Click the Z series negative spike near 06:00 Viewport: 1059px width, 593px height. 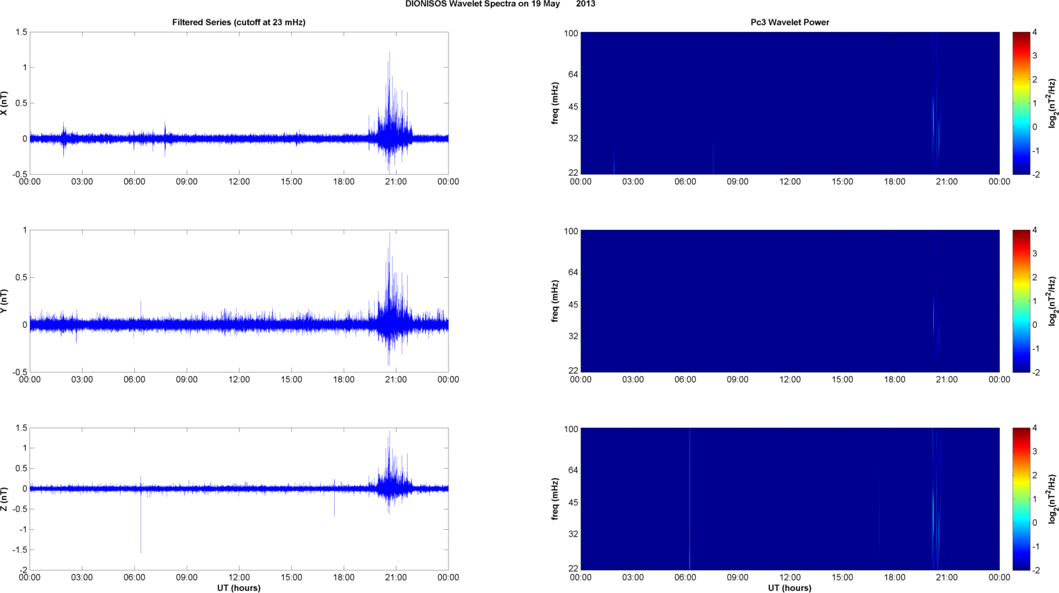[141, 521]
